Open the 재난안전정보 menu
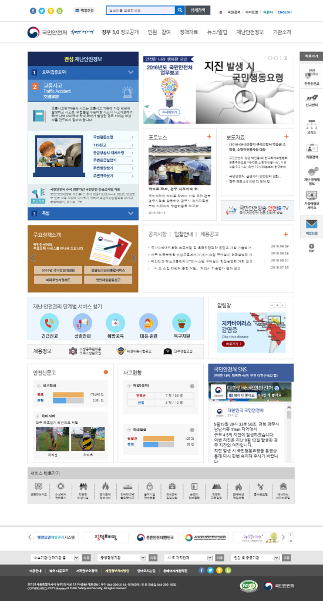This screenshot has width=323, height=601. (x=250, y=32)
